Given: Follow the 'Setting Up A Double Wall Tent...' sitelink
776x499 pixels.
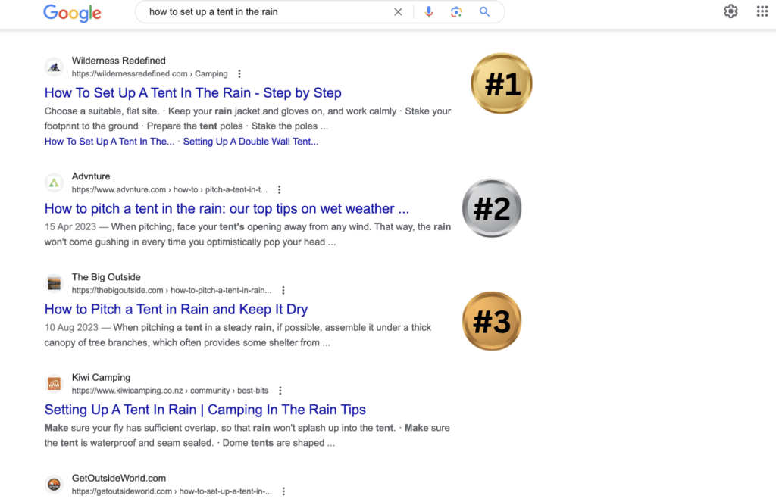Looking at the screenshot, I should [251, 142].
